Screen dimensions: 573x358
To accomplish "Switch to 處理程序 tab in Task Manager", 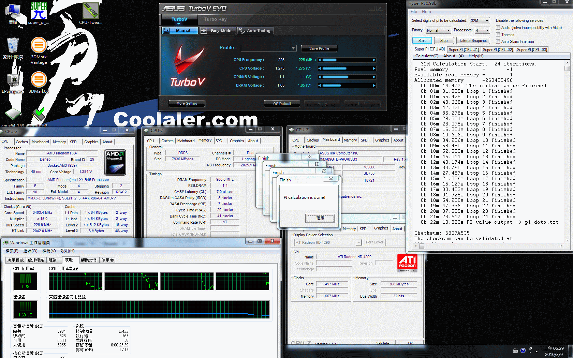I will coord(36,260).
